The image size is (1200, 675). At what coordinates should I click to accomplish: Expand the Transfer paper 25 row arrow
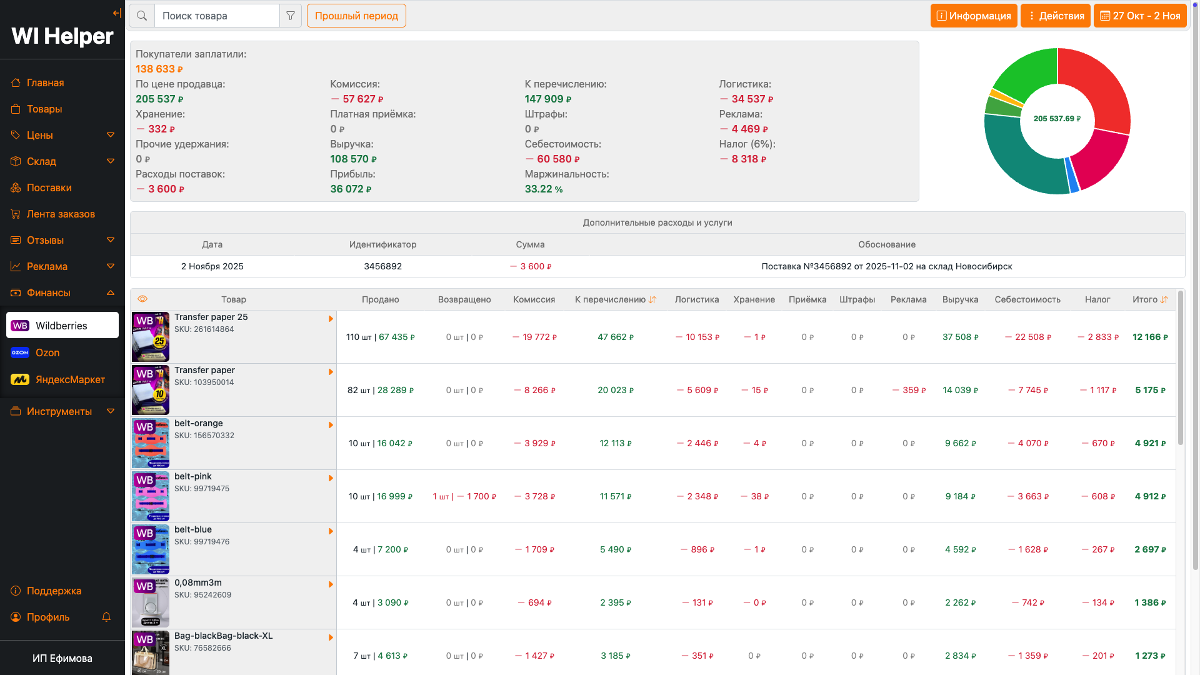coord(331,319)
